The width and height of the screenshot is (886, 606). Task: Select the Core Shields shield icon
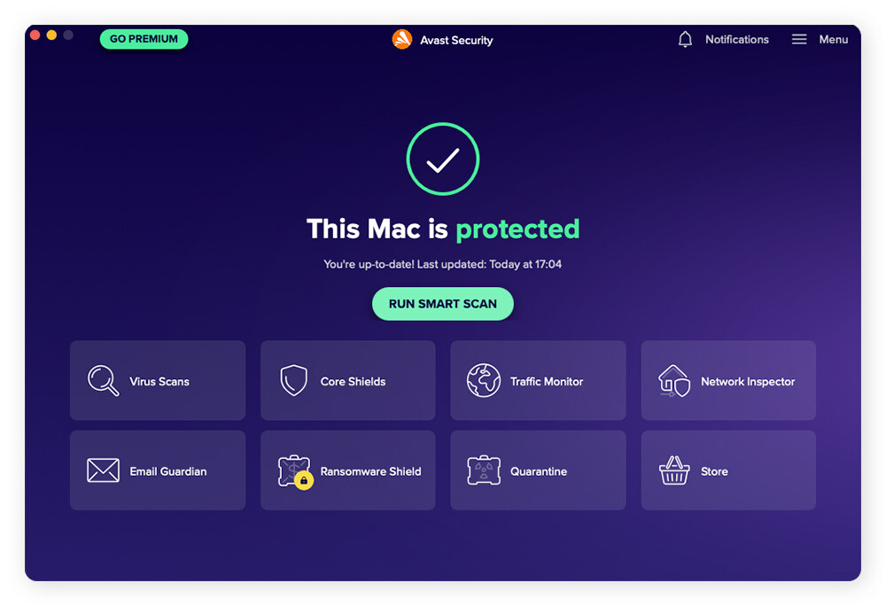coord(294,380)
